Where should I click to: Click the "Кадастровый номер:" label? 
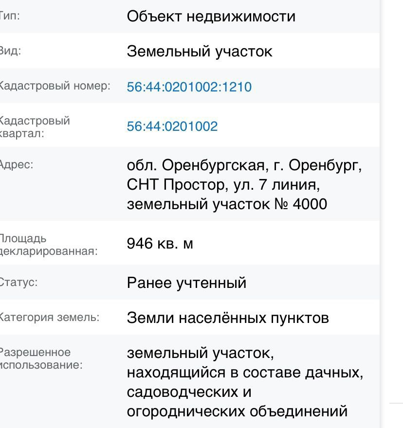click(x=55, y=86)
